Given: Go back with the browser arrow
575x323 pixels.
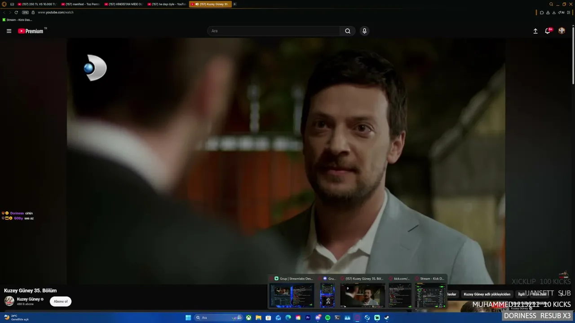Looking at the screenshot, I should pos(4,13).
